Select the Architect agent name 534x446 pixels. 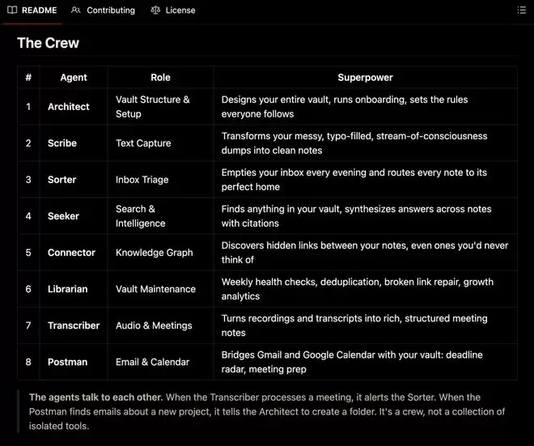point(69,107)
